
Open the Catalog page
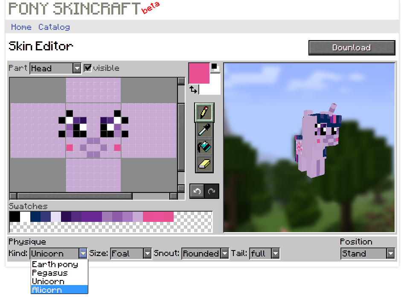pyautogui.click(x=54, y=27)
